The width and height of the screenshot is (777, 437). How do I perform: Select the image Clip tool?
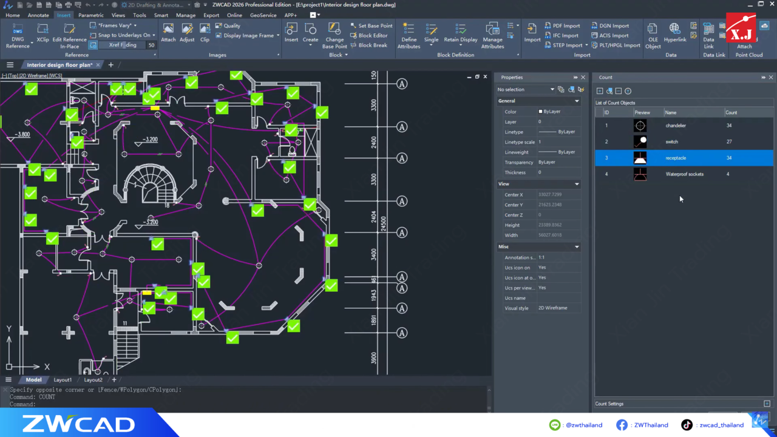pos(205,33)
